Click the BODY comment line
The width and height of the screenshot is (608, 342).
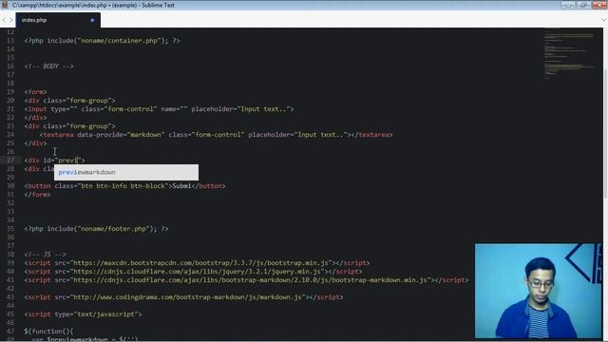pos(48,66)
